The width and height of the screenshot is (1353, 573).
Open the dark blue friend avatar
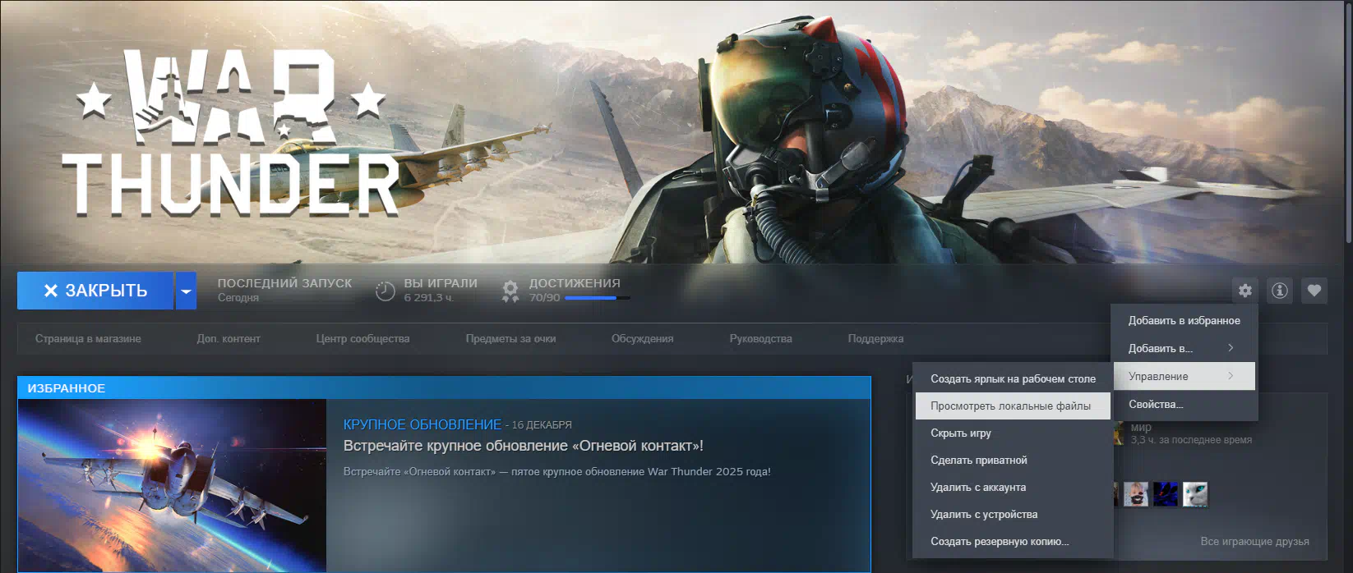pos(1165,494)
